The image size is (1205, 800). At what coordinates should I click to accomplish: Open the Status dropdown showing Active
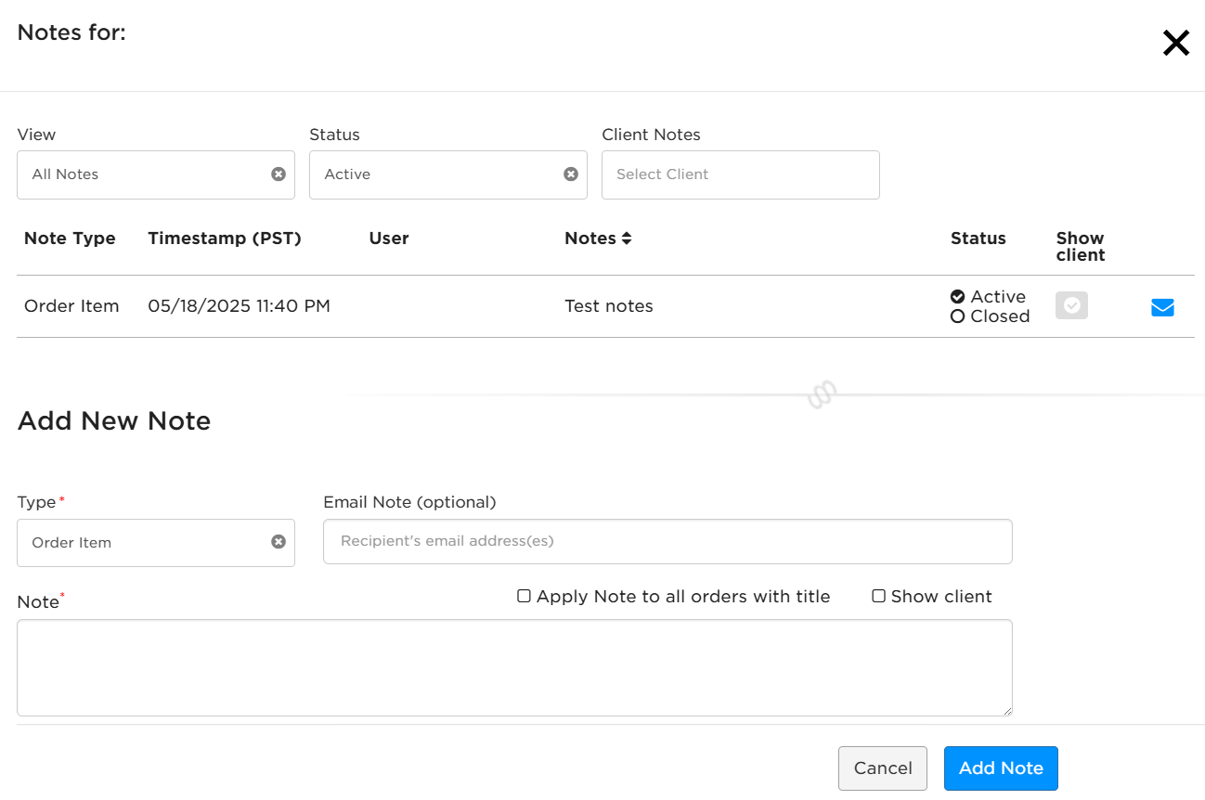pyautogui.click(x=448, y=174)
